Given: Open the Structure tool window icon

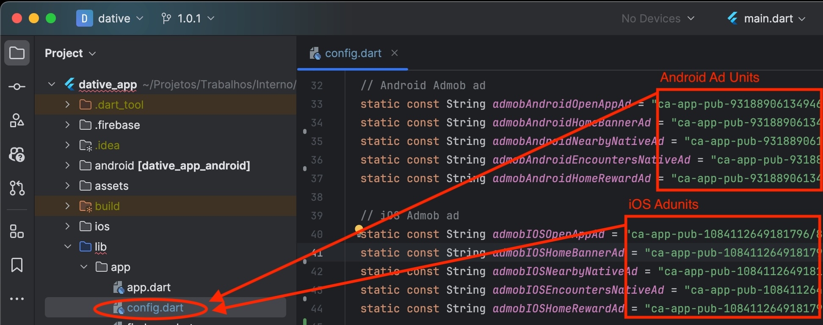Looking at the screenshot, I should [x=17, y=121].
